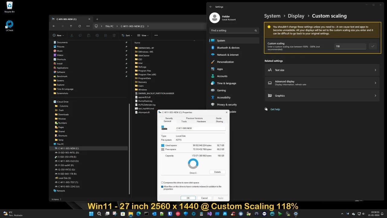Click the Custom scaling value field

pos(350,46)
